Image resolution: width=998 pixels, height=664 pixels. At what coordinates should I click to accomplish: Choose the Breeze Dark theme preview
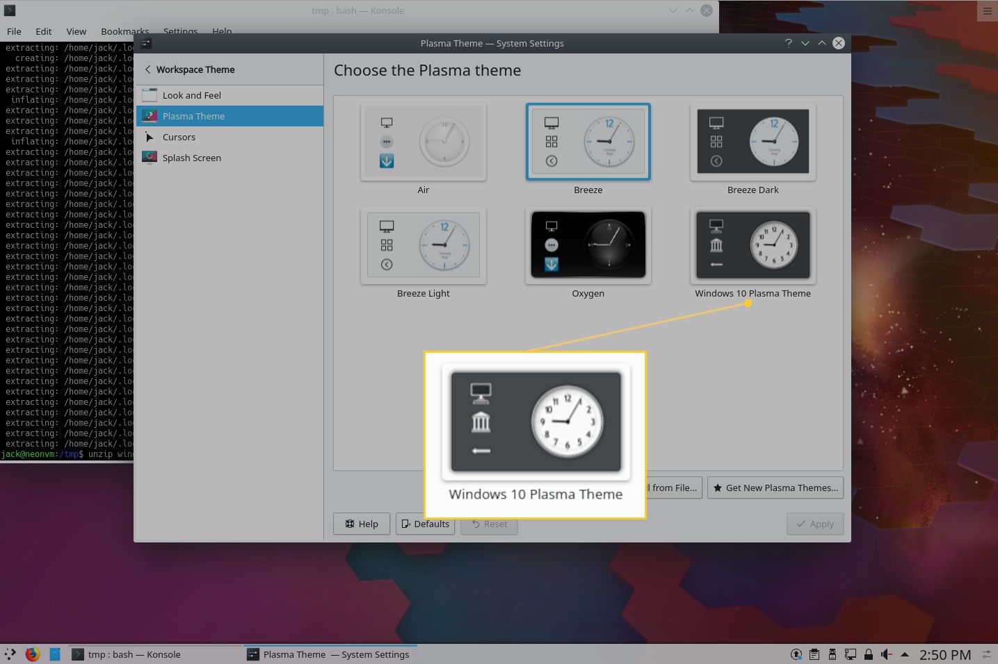coord(752,142)
